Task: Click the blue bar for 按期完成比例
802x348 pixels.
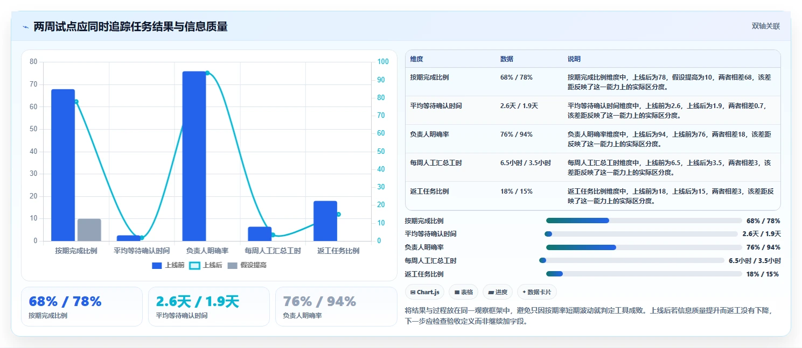Action: pyautogui.click(x=63, y=165)
